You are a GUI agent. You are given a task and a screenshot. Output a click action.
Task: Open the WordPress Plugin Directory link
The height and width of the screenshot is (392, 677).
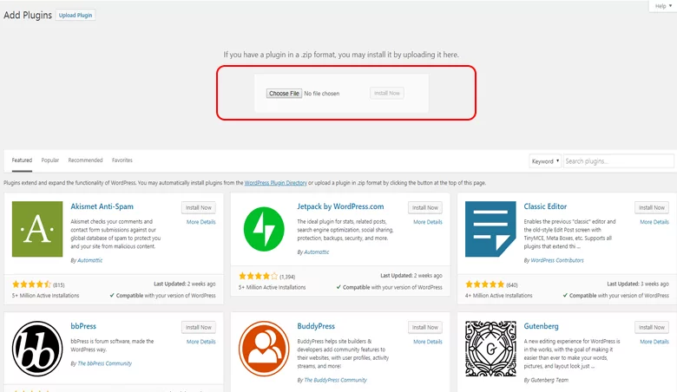click(275, 183)
